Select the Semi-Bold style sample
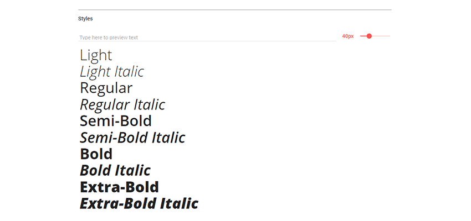 (116, 121)
